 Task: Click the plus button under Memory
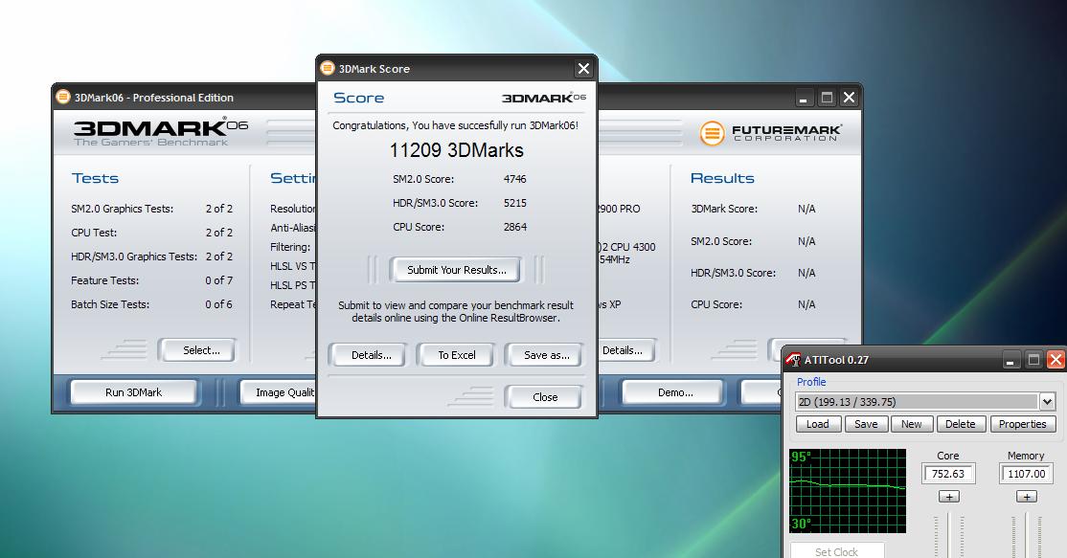(1026, 497)
